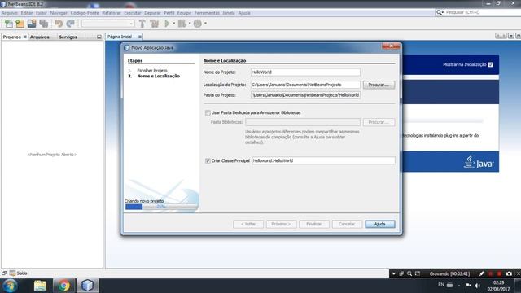Expand Run Project dropdown arrow
This screenshot has width=521, height=293.
[173, 24]
